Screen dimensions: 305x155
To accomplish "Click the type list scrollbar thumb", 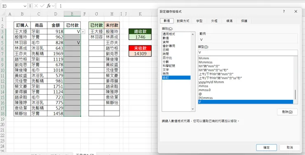I will [295, 94].
